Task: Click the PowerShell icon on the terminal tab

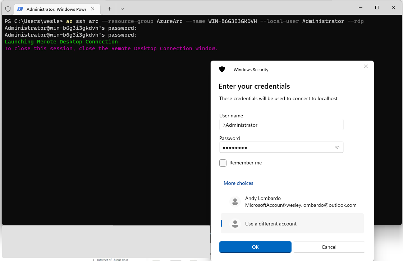Action: [x=20, y=9]
